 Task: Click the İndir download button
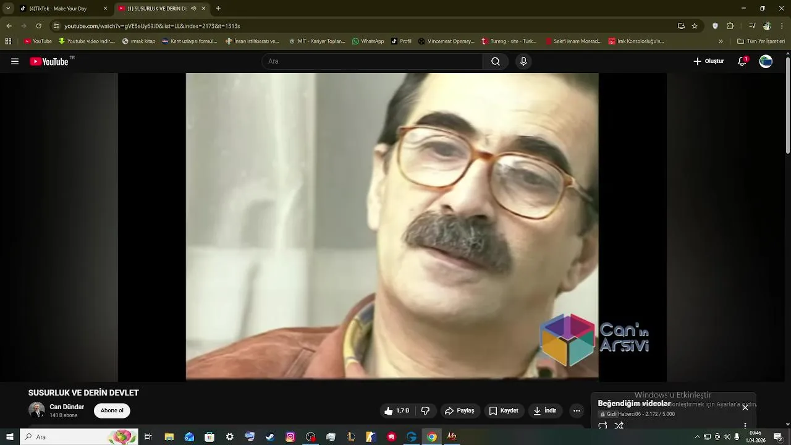(x=545, y=411)
